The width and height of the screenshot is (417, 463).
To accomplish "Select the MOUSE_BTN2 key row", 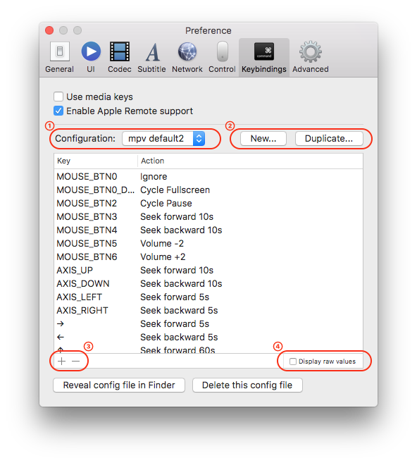I will (208, 203).
